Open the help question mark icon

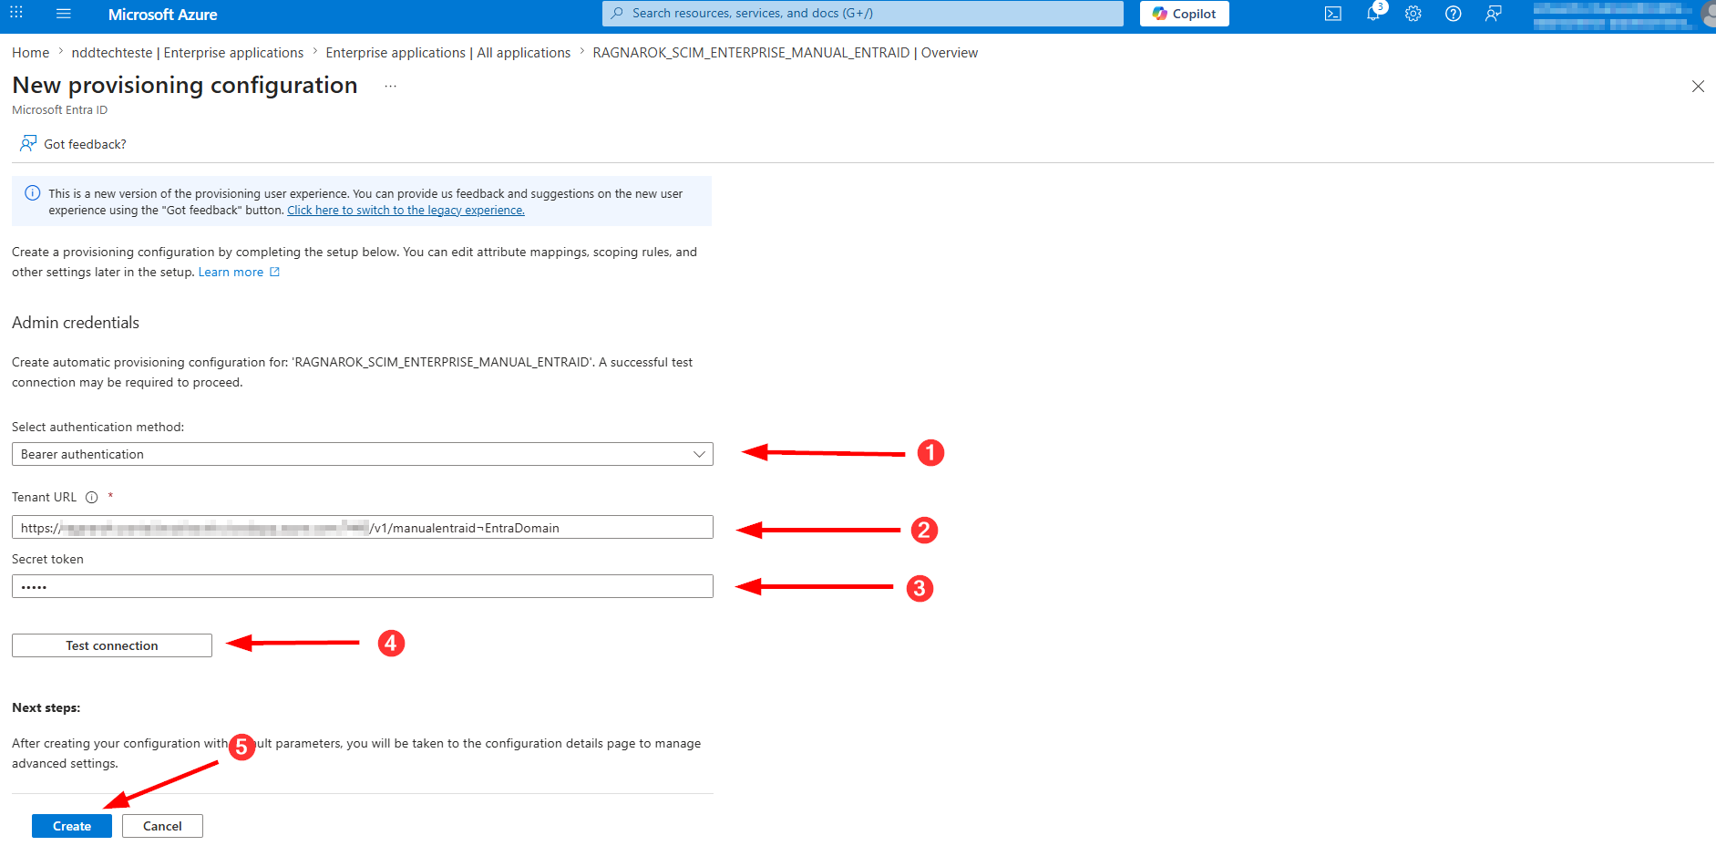(x=1454, y=14)
